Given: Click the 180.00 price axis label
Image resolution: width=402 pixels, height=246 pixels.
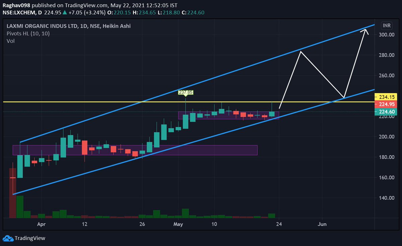Looking at the screenshot, I should point(386,157).
